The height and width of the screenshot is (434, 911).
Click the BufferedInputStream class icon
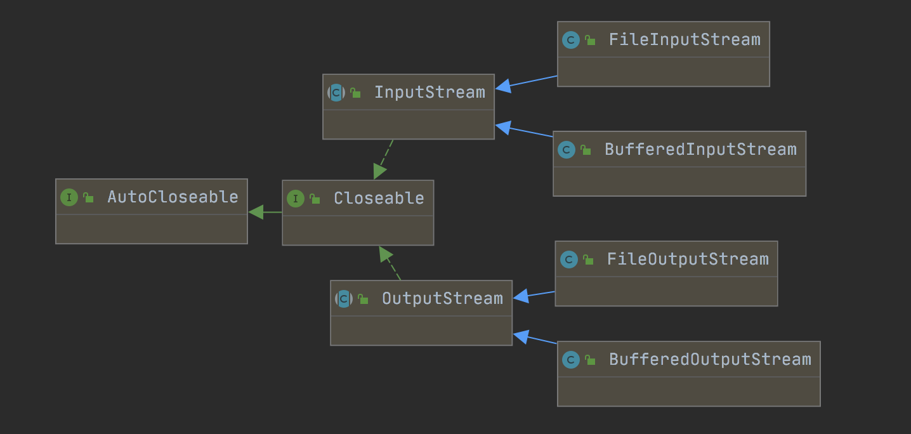[567, 150]
